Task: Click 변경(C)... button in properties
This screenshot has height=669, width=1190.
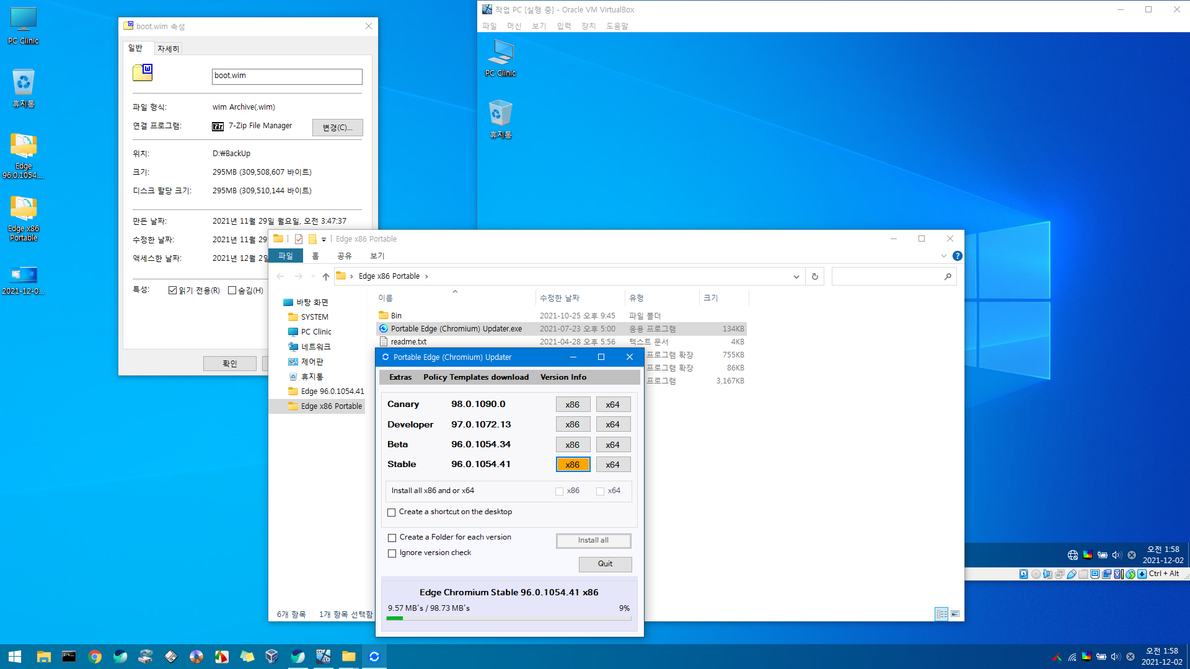Action: pyautogui.click(x=338, y=128)
